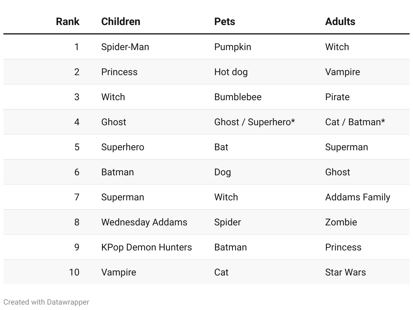Select the Ghost / Superhero* cell
This screenshot has height=310, width=413.
[x=254, y=122]
